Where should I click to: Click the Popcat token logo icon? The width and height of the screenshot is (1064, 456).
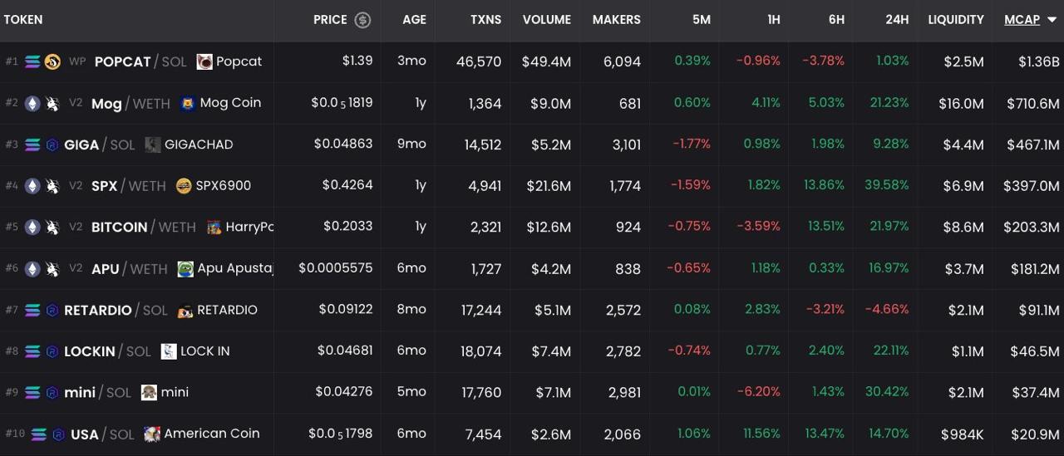pyautogui.click(x=204, y=61)
